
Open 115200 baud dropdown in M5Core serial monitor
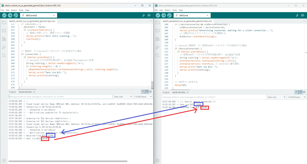296,97
